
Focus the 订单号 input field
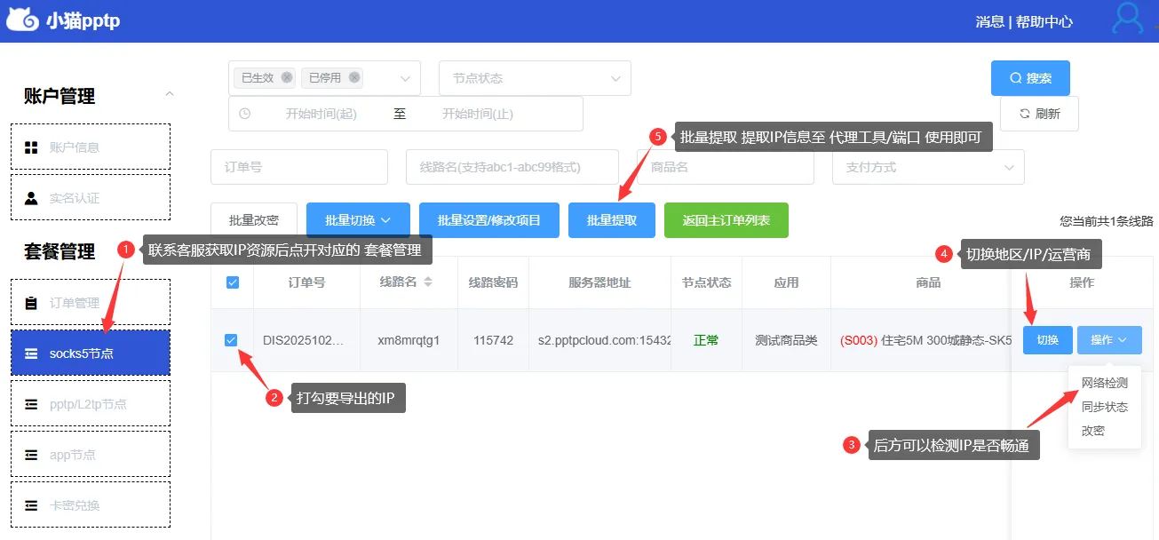[299, 167]
